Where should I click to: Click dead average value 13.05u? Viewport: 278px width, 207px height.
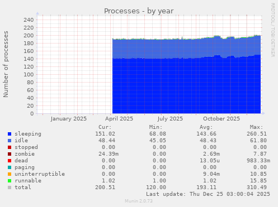[x=210, y=161]
